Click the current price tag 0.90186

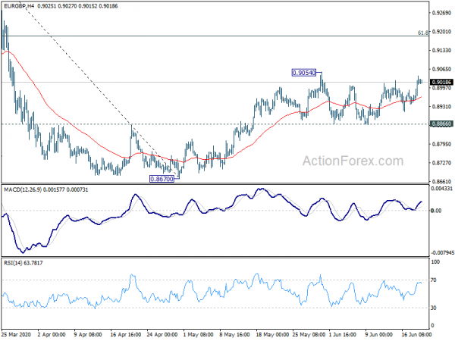coord(441,83)
